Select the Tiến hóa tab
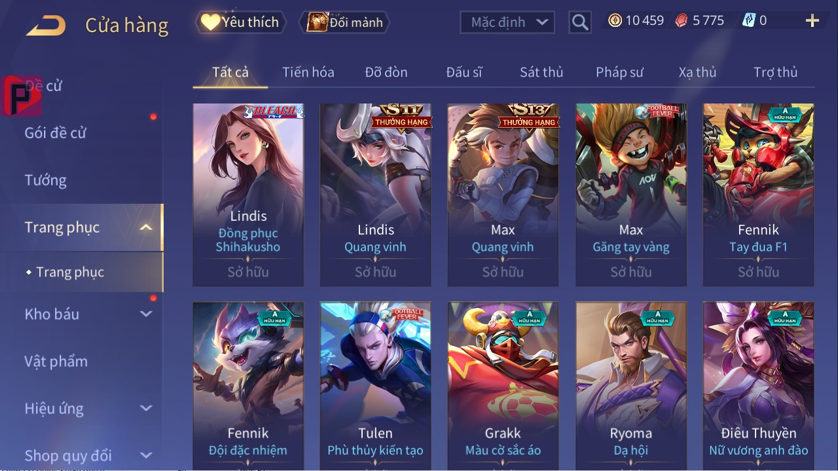The width and height of the screenshot is (838, 471). pyautogui.click(x=308, y=72)
